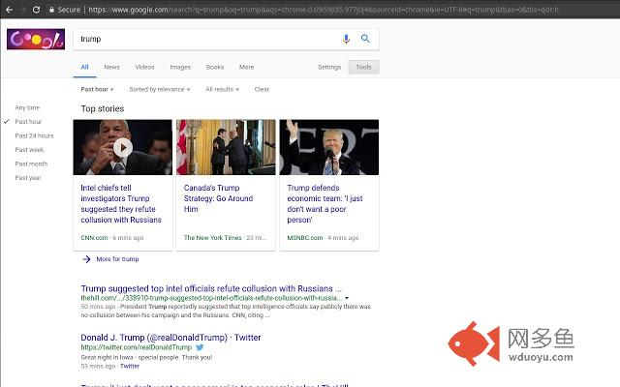This screenshot has width=620, height=387.
Task: Select Past year option
Action: pyautogui.click(x=28, y=178)
